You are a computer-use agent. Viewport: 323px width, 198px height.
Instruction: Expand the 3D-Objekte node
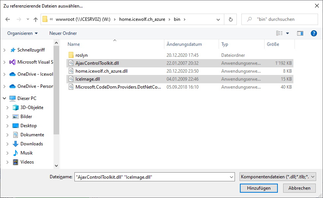coord(8,108)
